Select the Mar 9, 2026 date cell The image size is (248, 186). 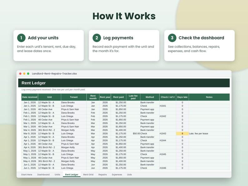coord(30,134)
